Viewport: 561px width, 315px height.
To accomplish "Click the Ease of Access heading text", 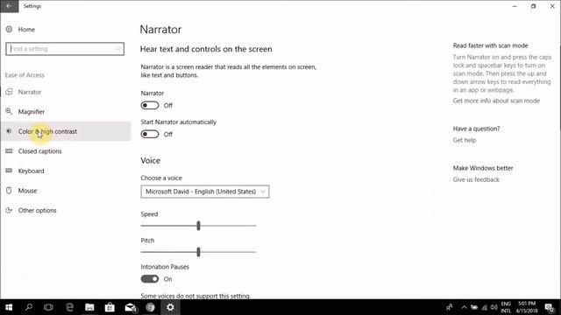I will pyautogui.click(x=25, y=75).
